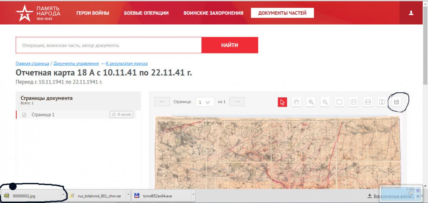
Task: Save the map with the diskette icon
Action: coord(396,102)
